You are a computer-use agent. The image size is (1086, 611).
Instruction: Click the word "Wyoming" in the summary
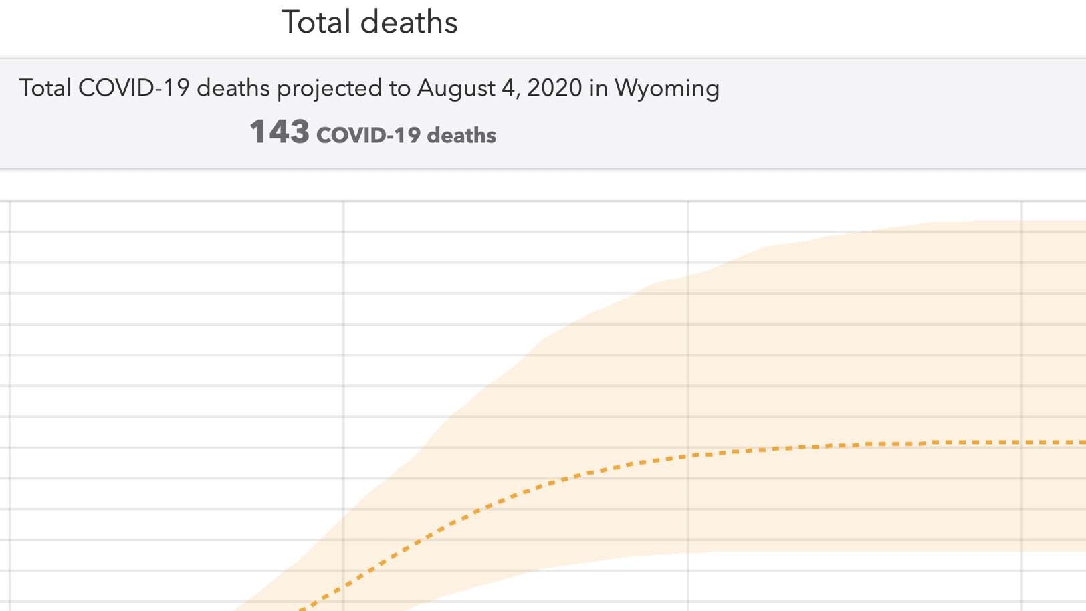tap(667, 88)
